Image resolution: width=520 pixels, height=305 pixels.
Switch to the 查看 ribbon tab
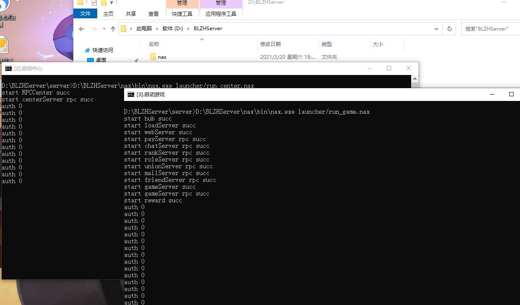pos(154,14)
